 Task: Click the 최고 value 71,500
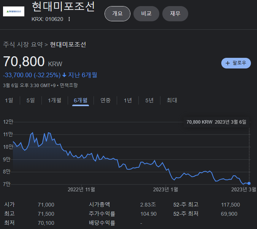tap(46, 214)
